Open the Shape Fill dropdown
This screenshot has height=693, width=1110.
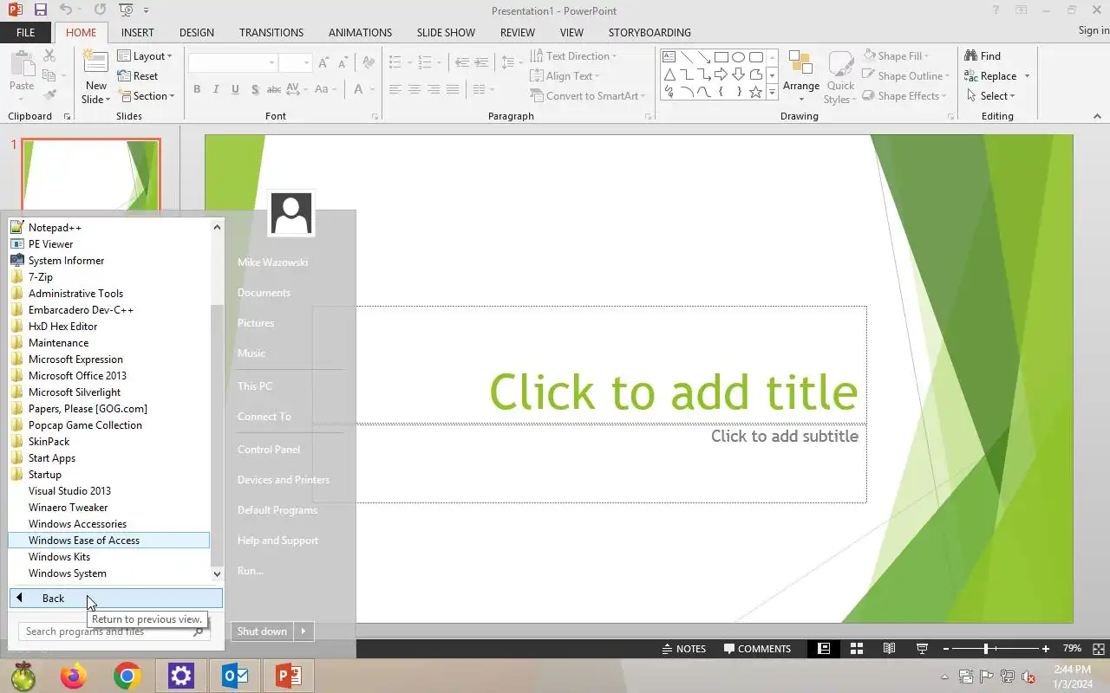(898, 56)
